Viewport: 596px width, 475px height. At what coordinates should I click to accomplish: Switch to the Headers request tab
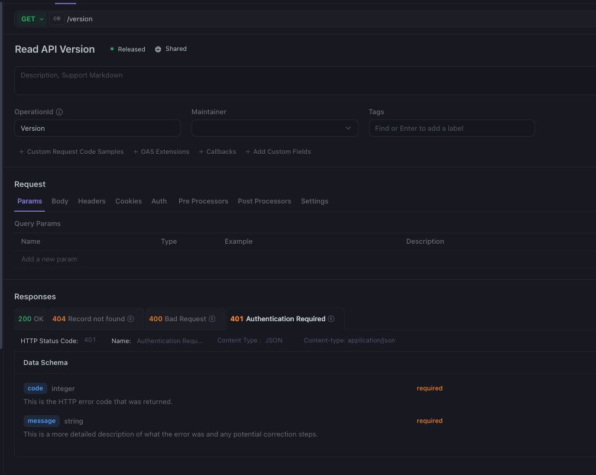coord(92,201)
